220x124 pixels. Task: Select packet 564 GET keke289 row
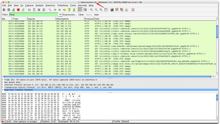pos(109,46)
